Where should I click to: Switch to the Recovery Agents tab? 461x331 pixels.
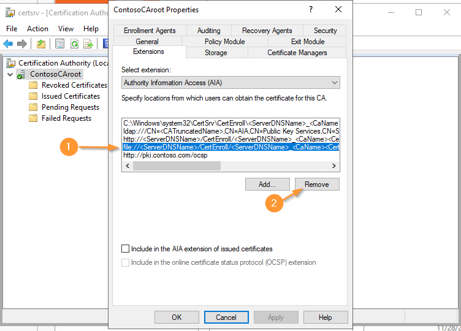(x=267, y=31)
